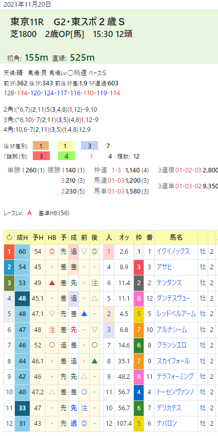Click the orange 後3F差別 swatch labeled 1

[41, 146]
